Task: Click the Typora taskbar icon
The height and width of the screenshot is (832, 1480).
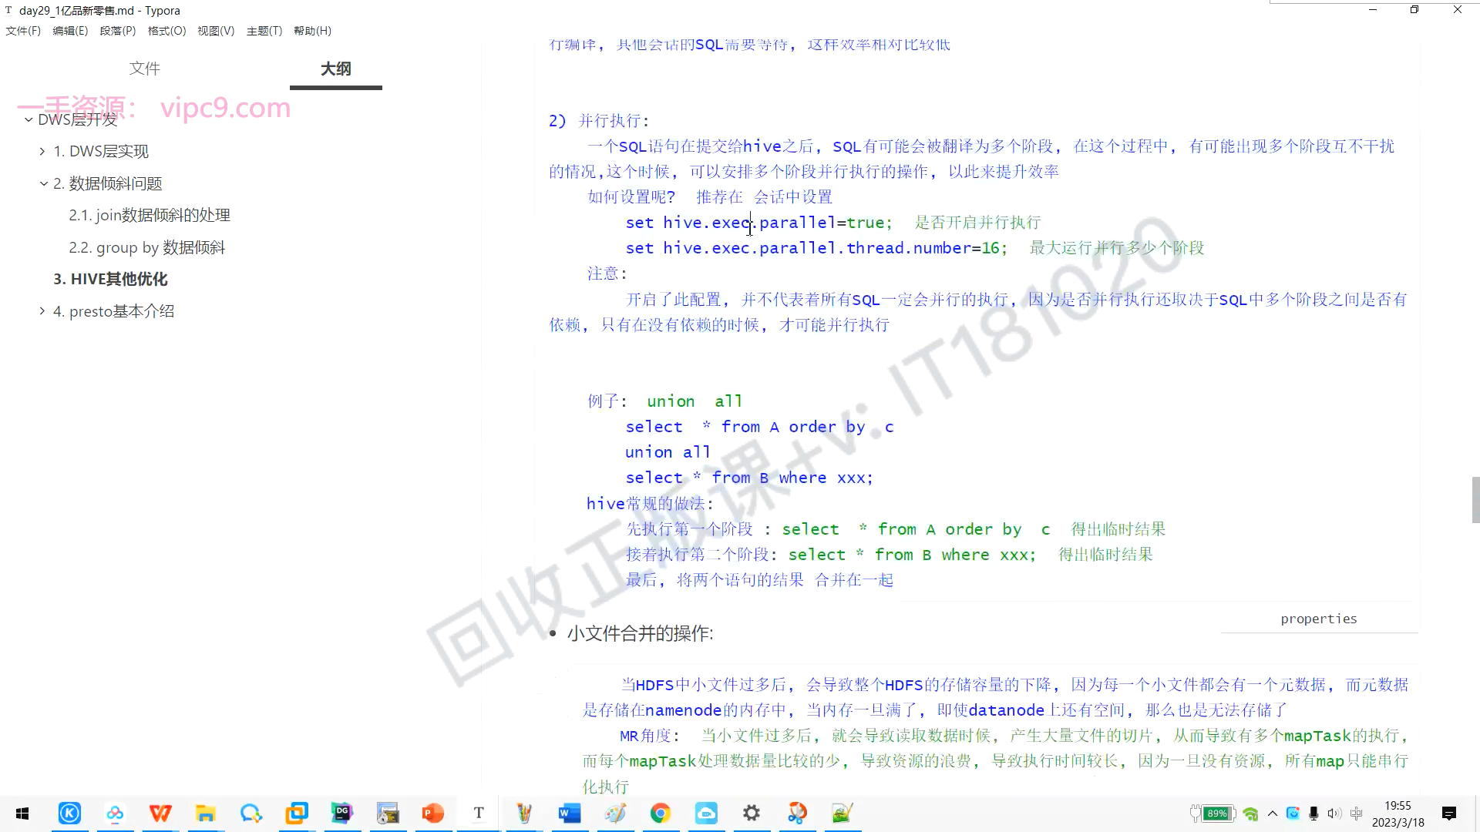Action: (479, 813)
